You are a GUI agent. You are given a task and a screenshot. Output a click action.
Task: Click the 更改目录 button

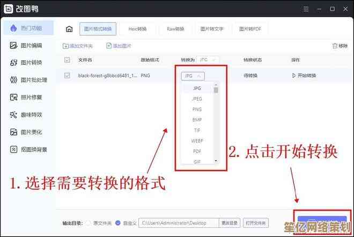pos(230,222)
